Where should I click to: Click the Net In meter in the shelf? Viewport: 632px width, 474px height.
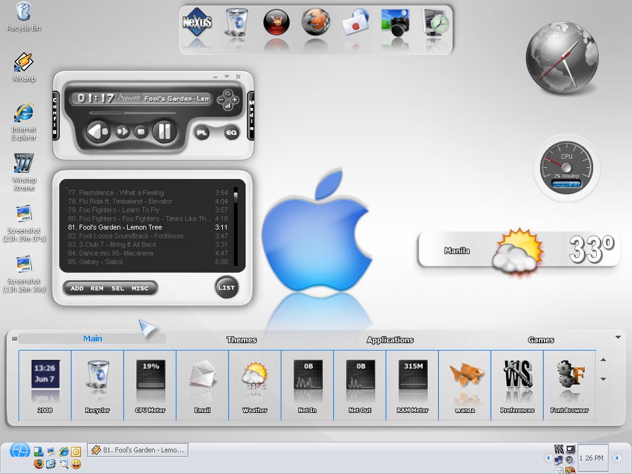pyautogui.click(x=307, y=386)
